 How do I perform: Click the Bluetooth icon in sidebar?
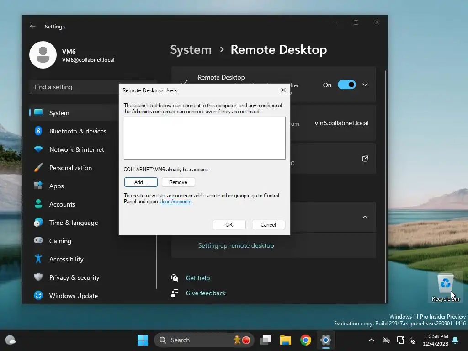click(38, 131)
